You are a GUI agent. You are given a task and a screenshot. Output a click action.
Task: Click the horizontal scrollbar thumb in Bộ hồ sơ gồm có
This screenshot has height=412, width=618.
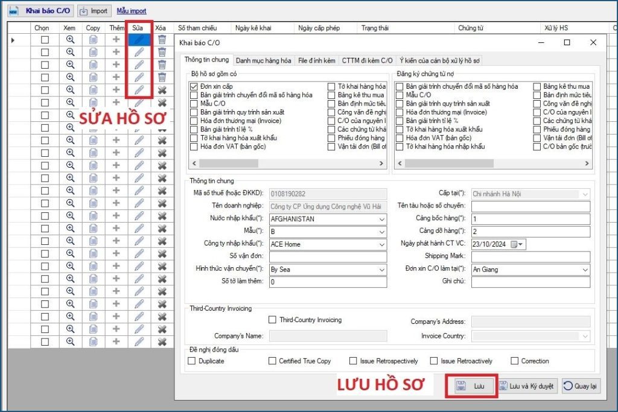point(229,163)
